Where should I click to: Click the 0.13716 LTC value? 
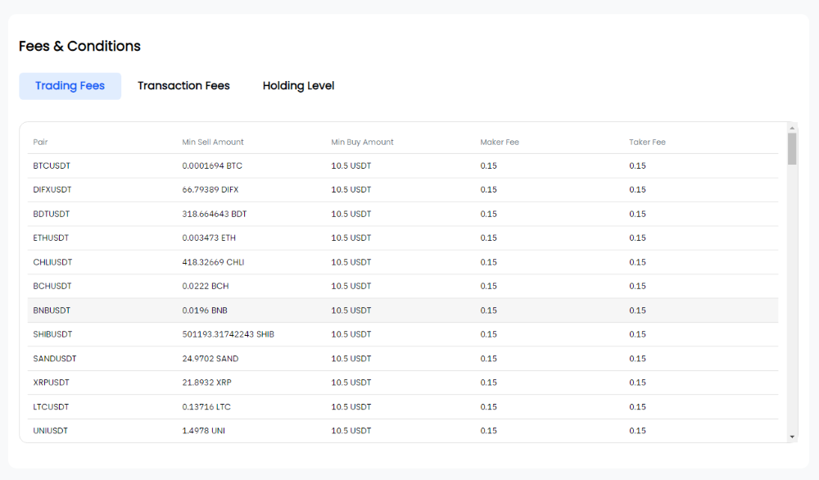[206, 407]
